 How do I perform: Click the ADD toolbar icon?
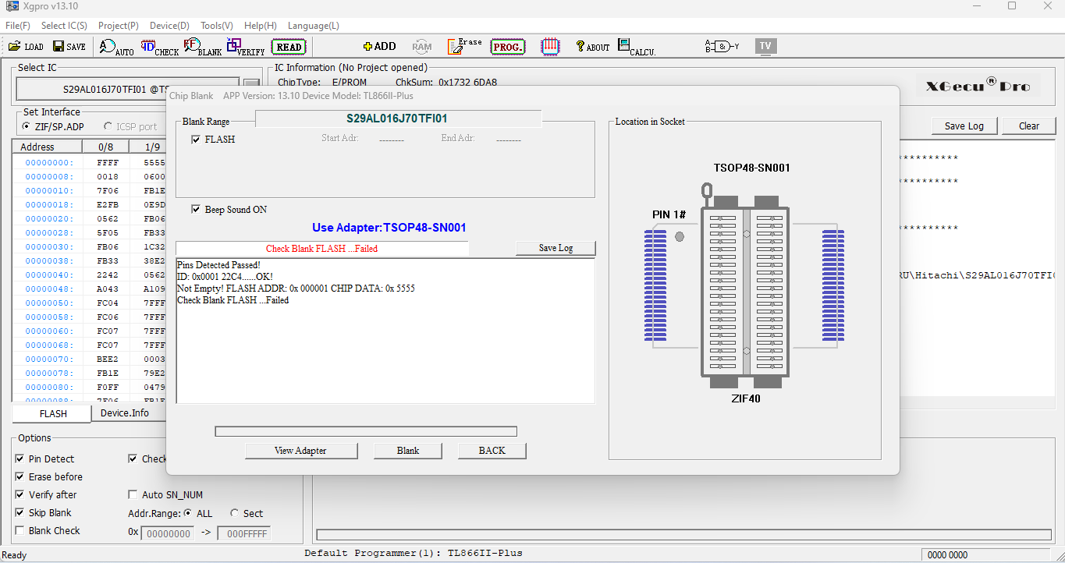coord(380,47)
